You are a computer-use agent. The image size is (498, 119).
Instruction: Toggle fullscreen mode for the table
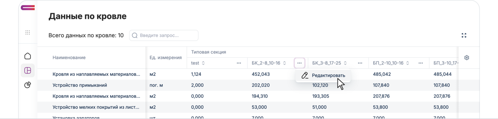[464, 35]
